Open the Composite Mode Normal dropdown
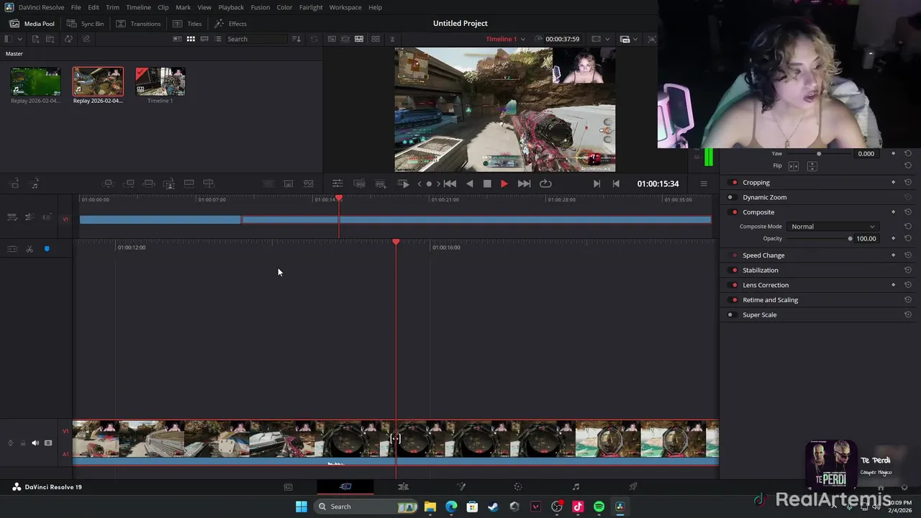921x518 pixels. click(832, 227)
